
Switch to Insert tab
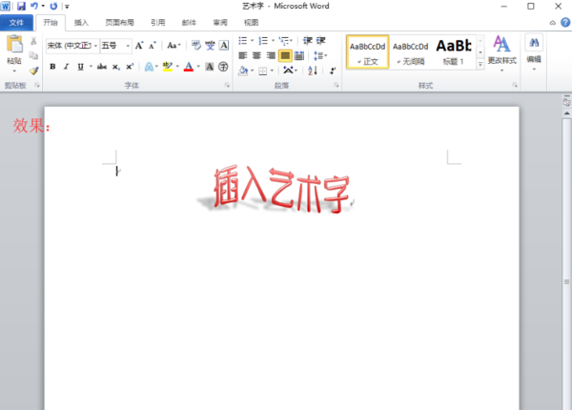tap(81, 23)
